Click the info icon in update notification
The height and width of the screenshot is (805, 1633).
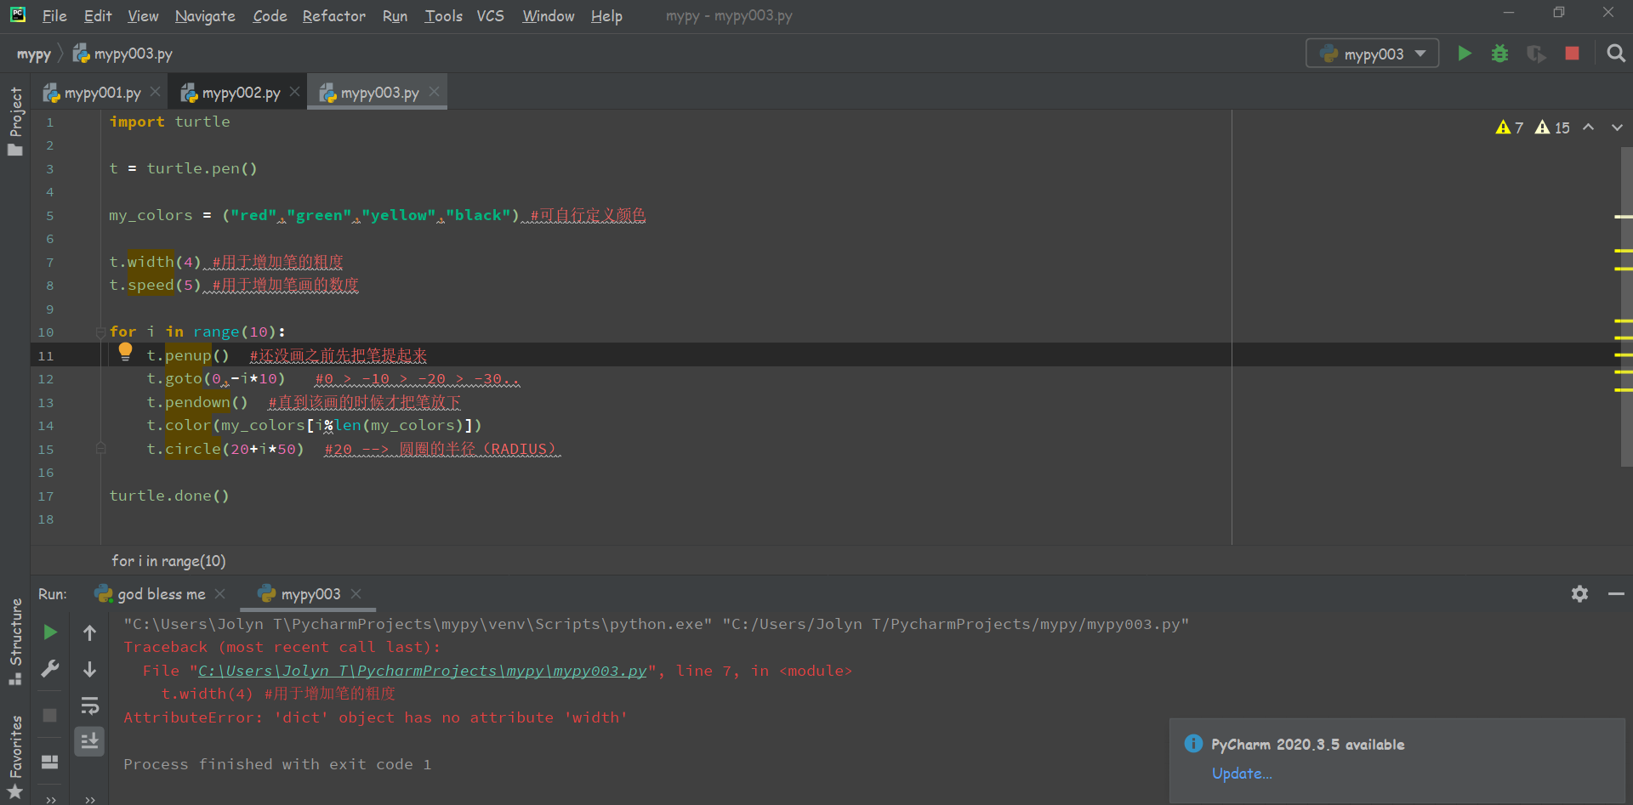tap(1193, 744)
